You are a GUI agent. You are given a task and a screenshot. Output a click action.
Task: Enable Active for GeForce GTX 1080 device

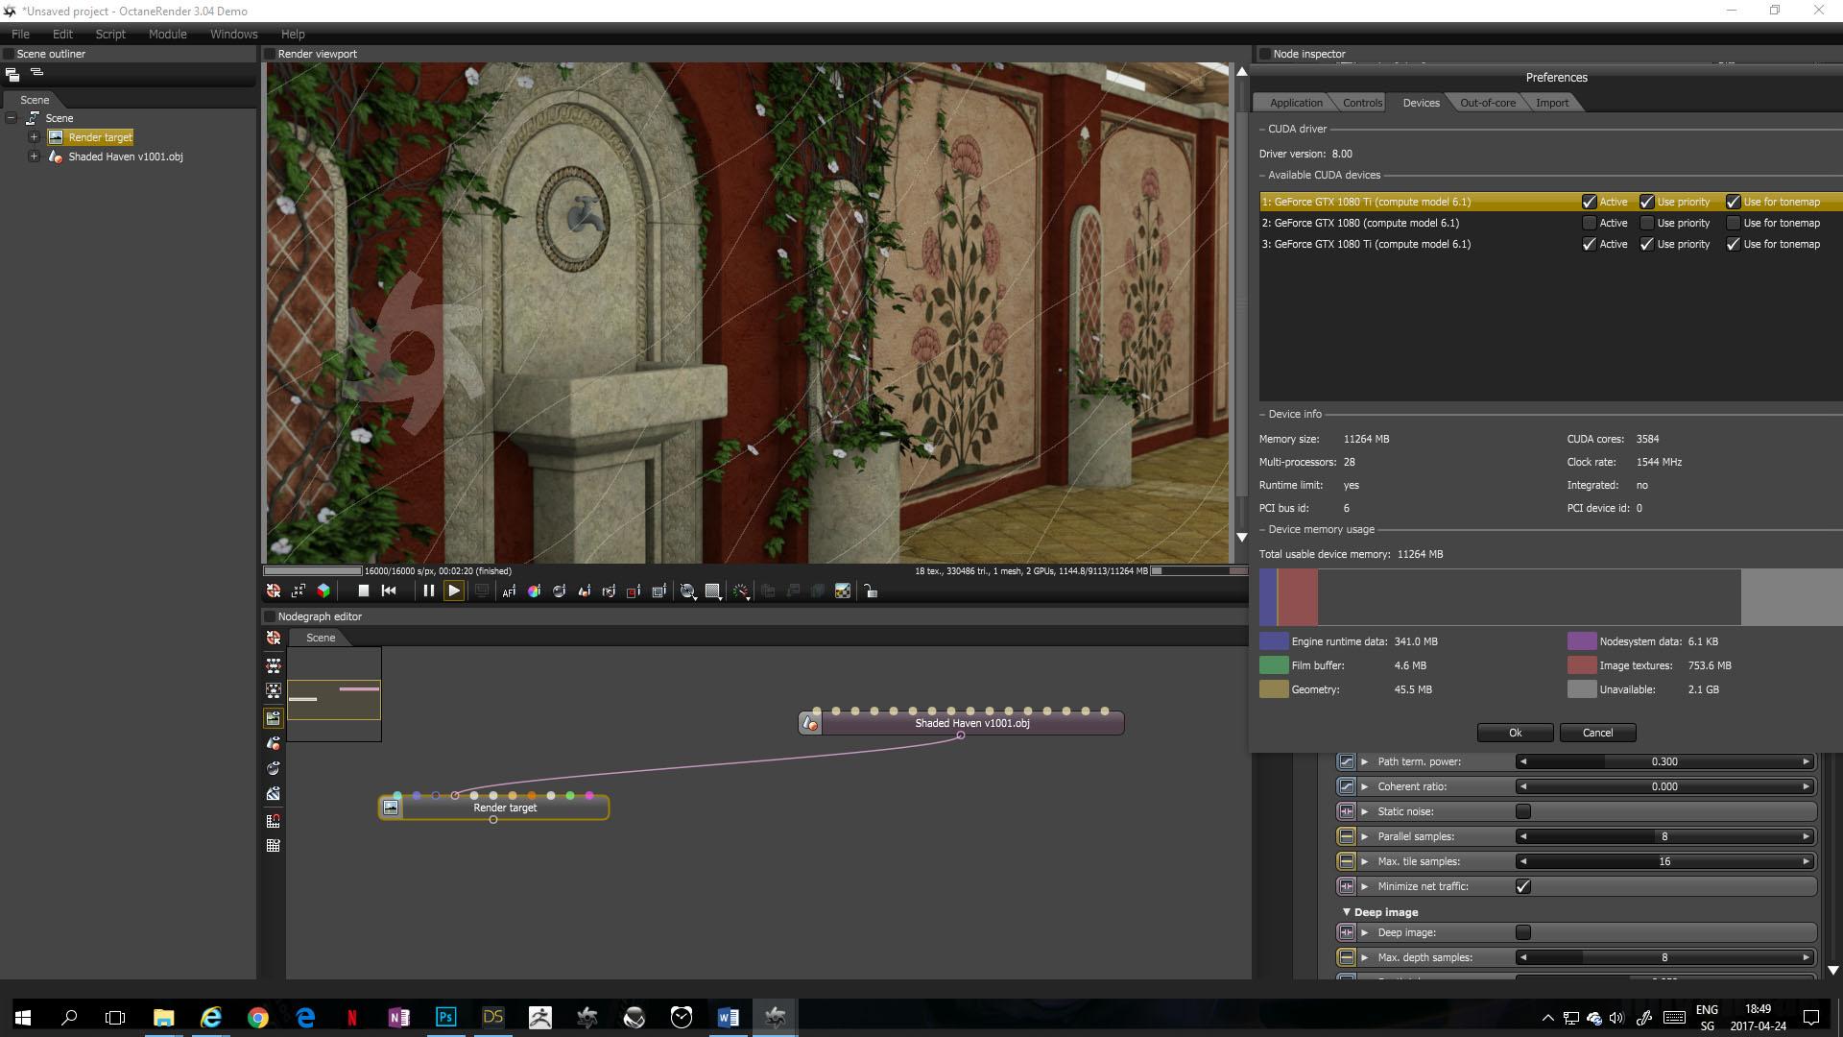[x=1589, y=223]
